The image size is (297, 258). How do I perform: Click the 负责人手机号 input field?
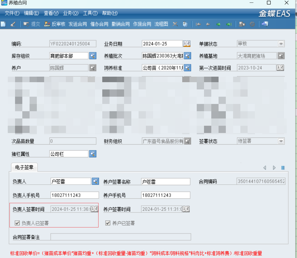click(x=74, y=195)
